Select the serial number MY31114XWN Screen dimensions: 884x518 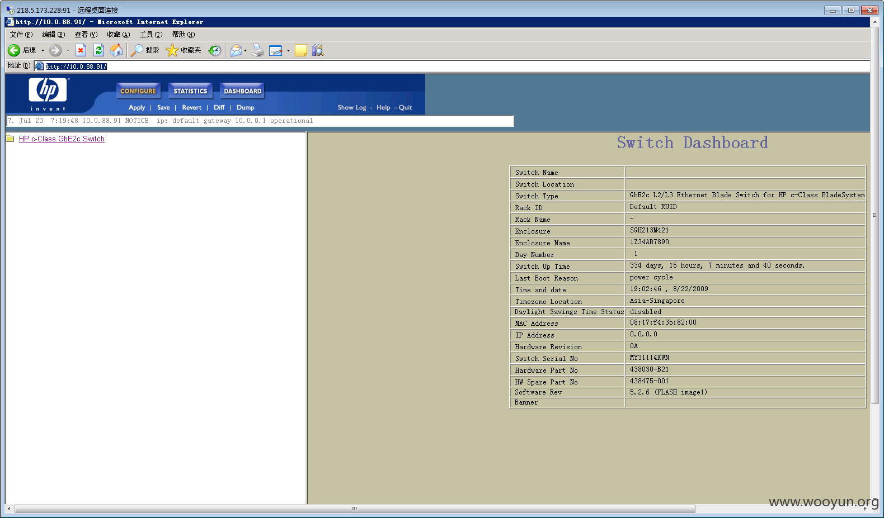tap(650, 358)
